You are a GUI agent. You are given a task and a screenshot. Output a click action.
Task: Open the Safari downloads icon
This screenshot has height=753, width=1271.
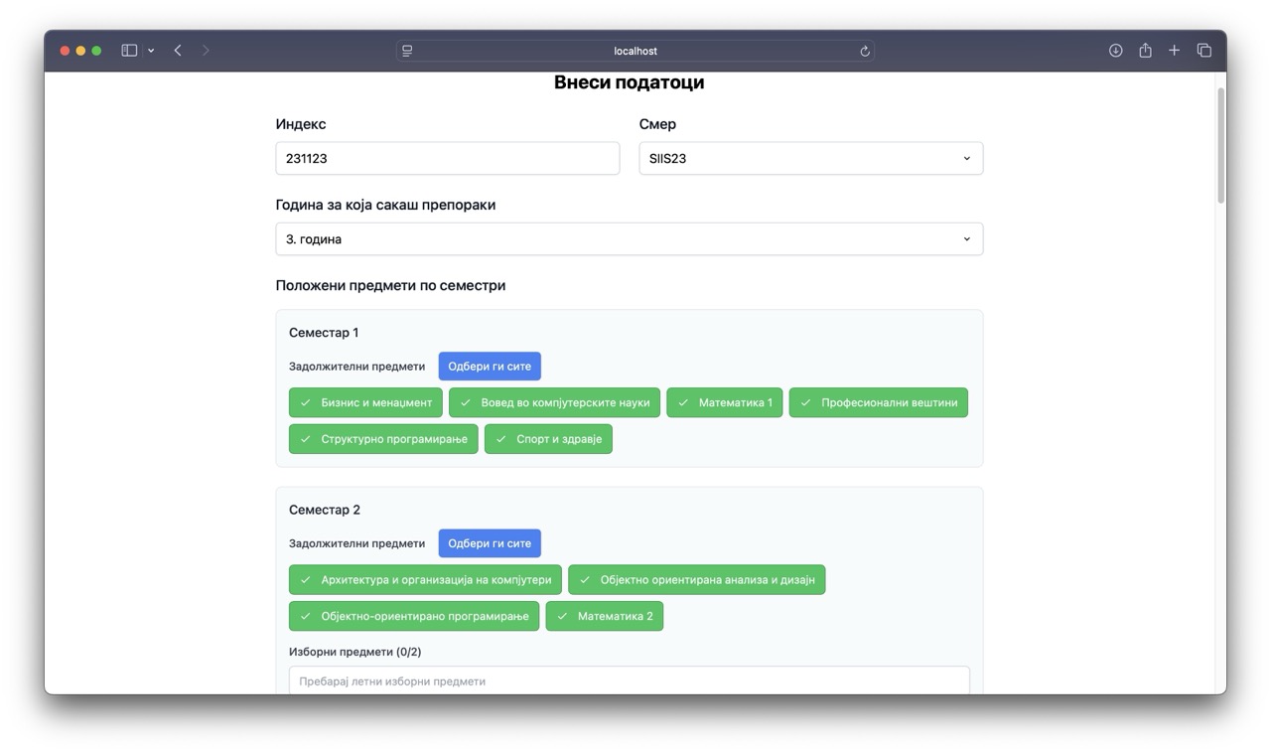coord(1115,51)
